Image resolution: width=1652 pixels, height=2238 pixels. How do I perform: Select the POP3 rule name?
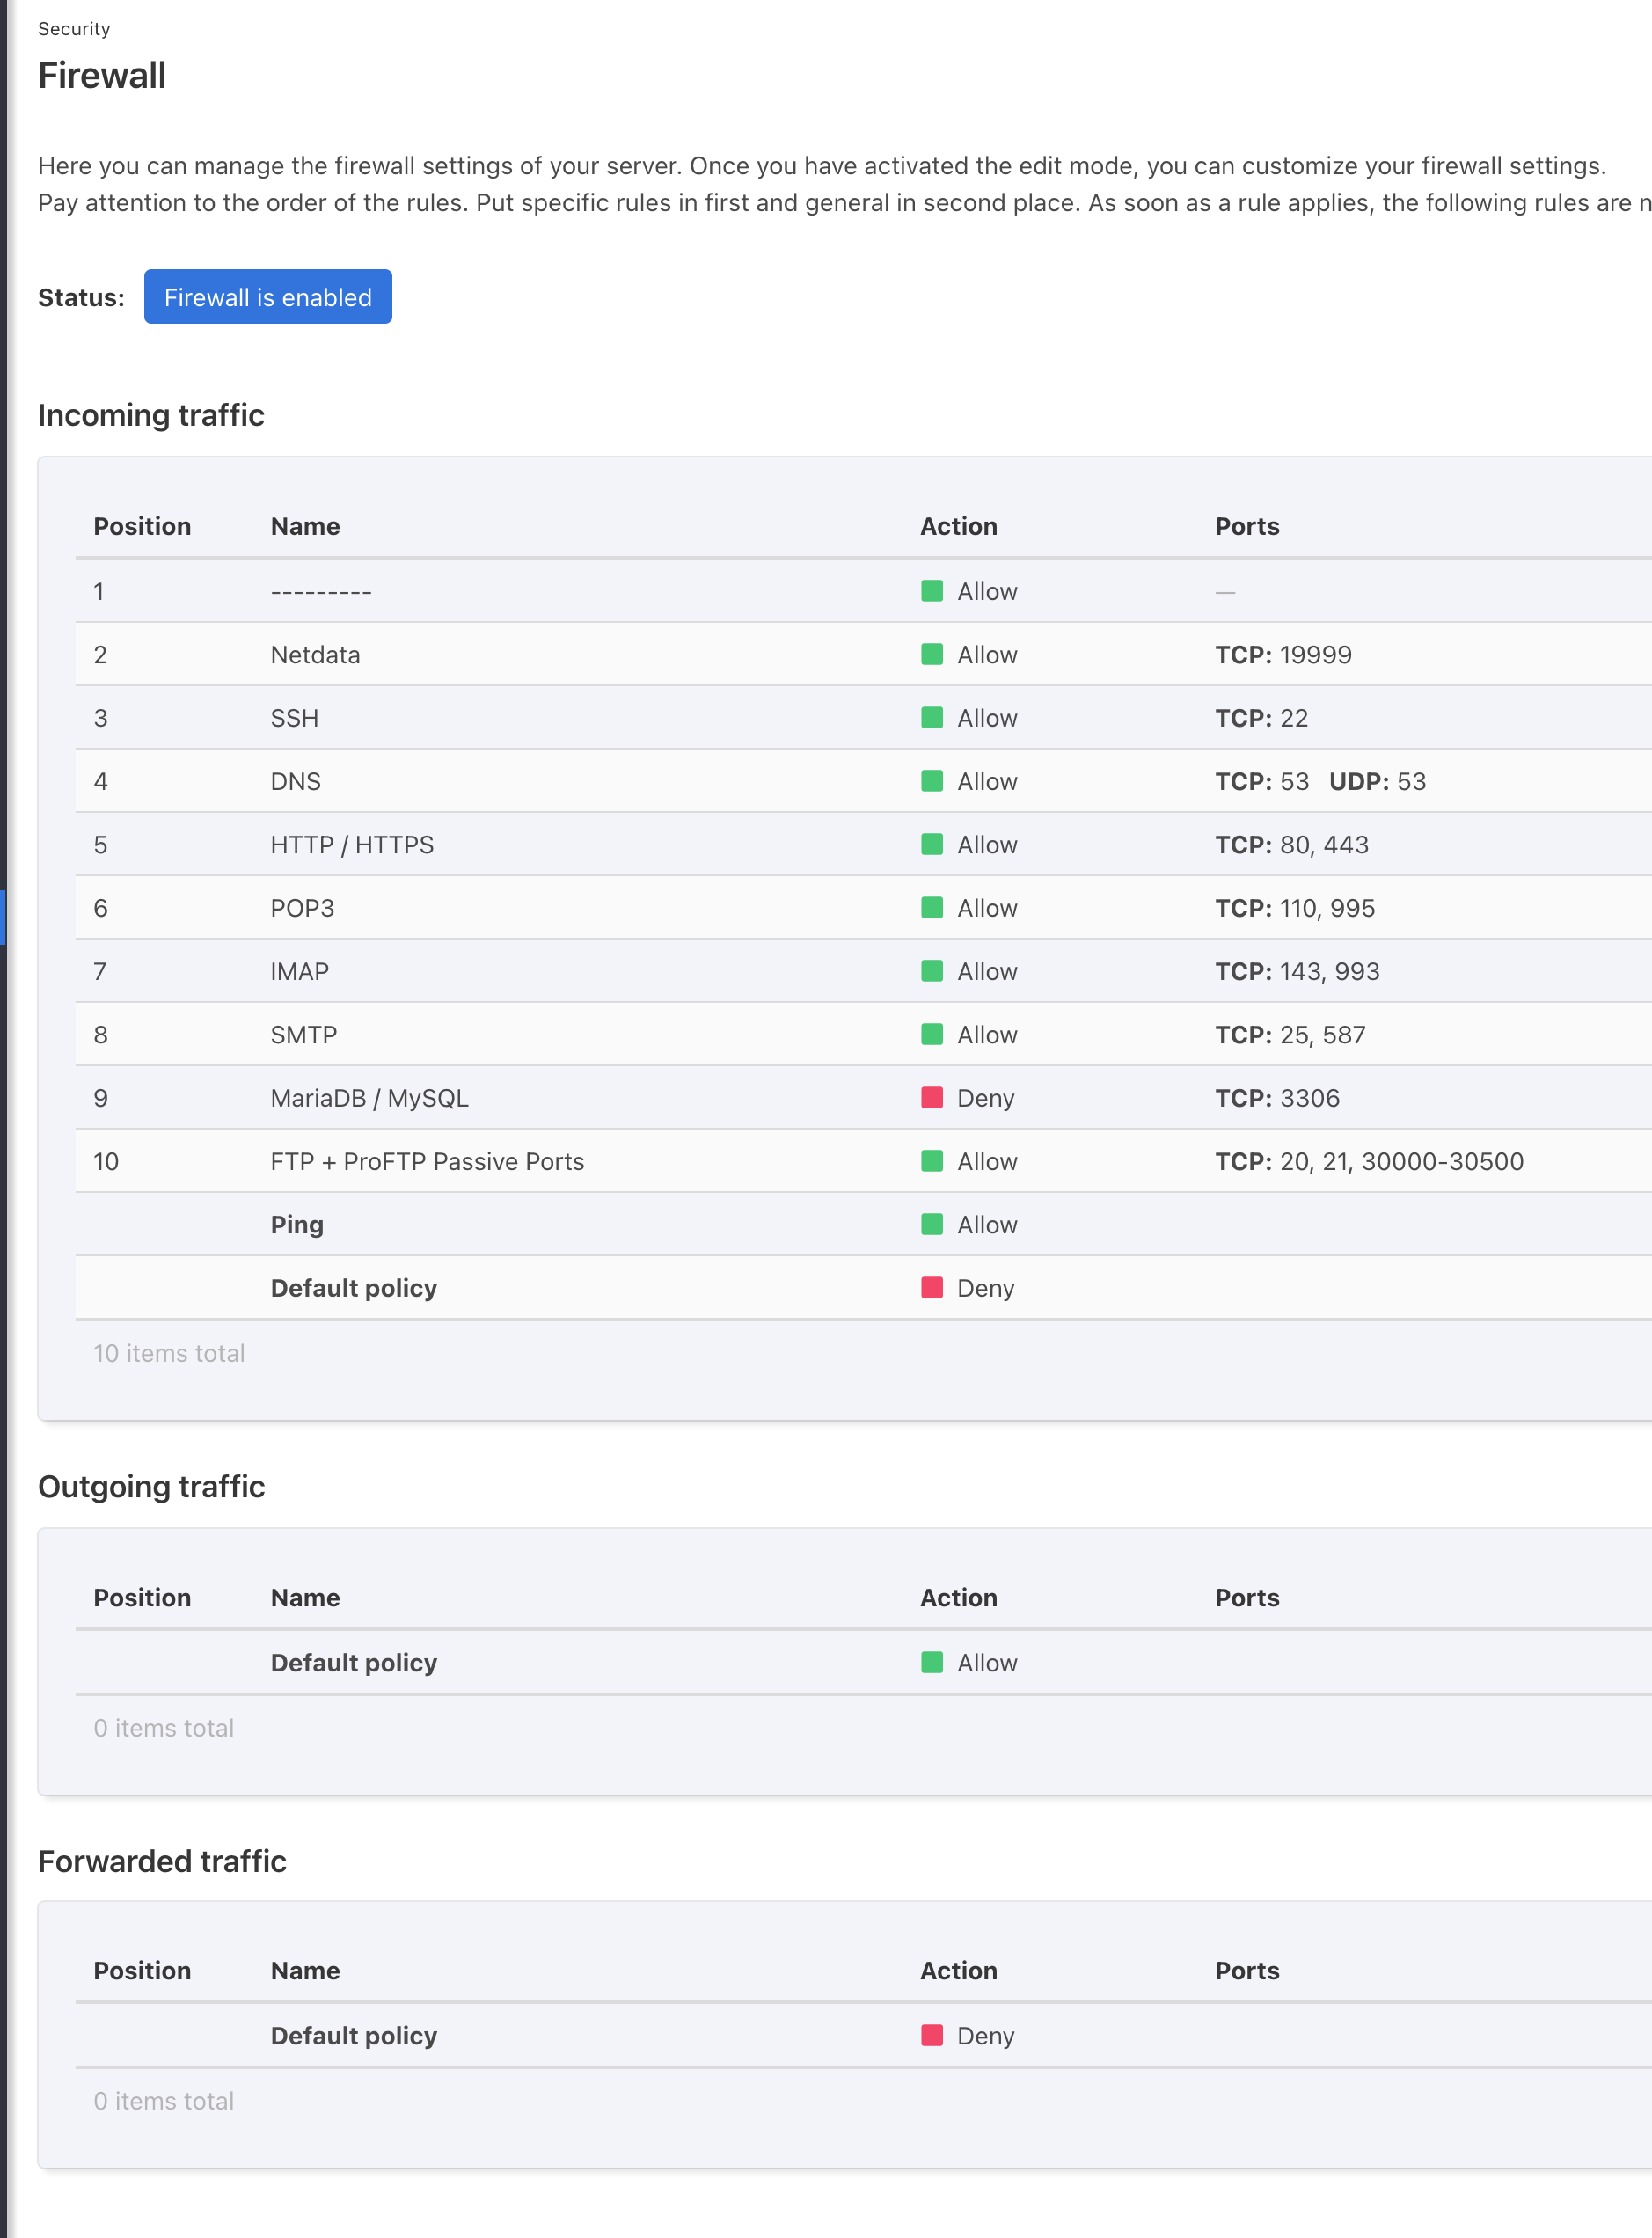(302, 908)
